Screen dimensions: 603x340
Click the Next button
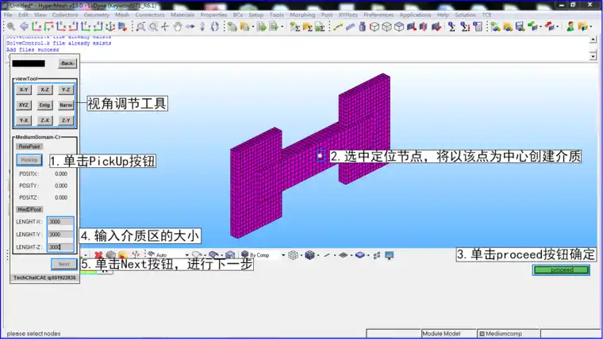coord(63,264)
